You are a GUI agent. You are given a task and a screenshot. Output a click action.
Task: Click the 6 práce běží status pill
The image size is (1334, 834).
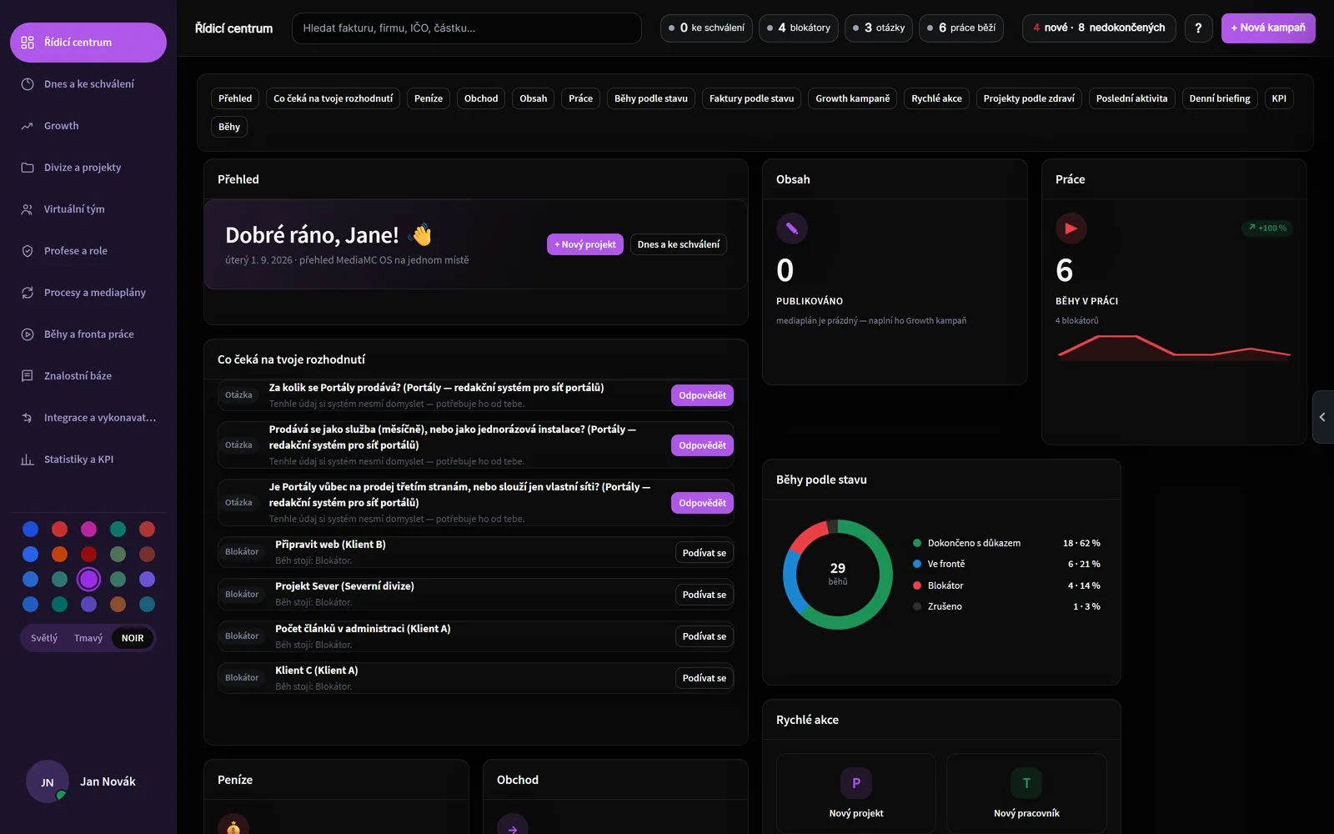click(x=960, y=28)
